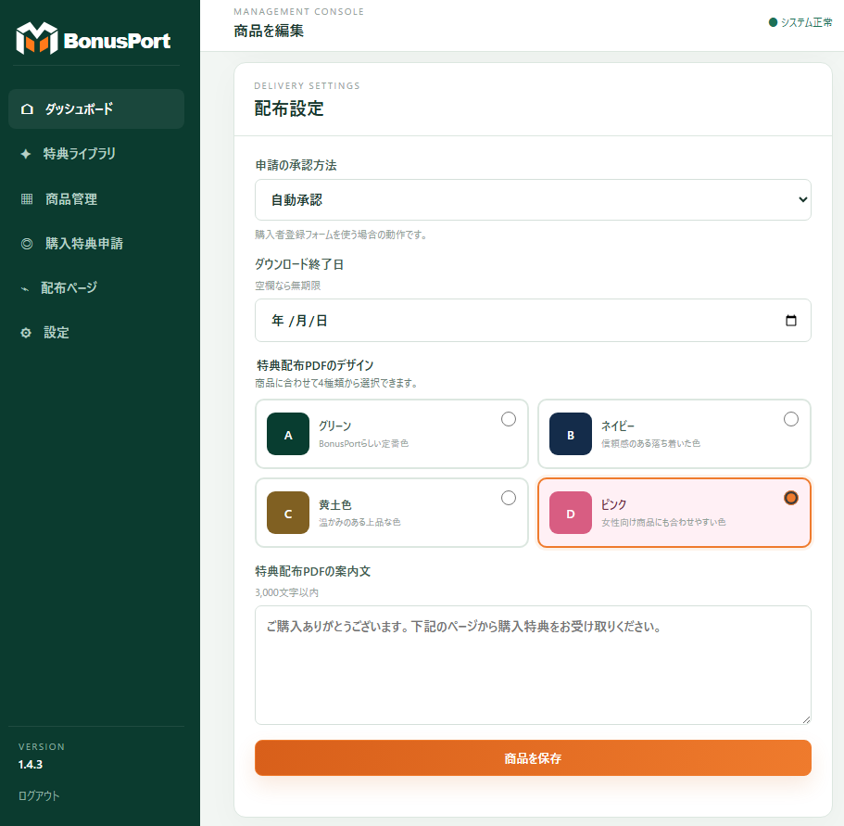Screen dimensions: 844x826
Task: Open the calendar picker icon
Action: [x=790, y=321]
